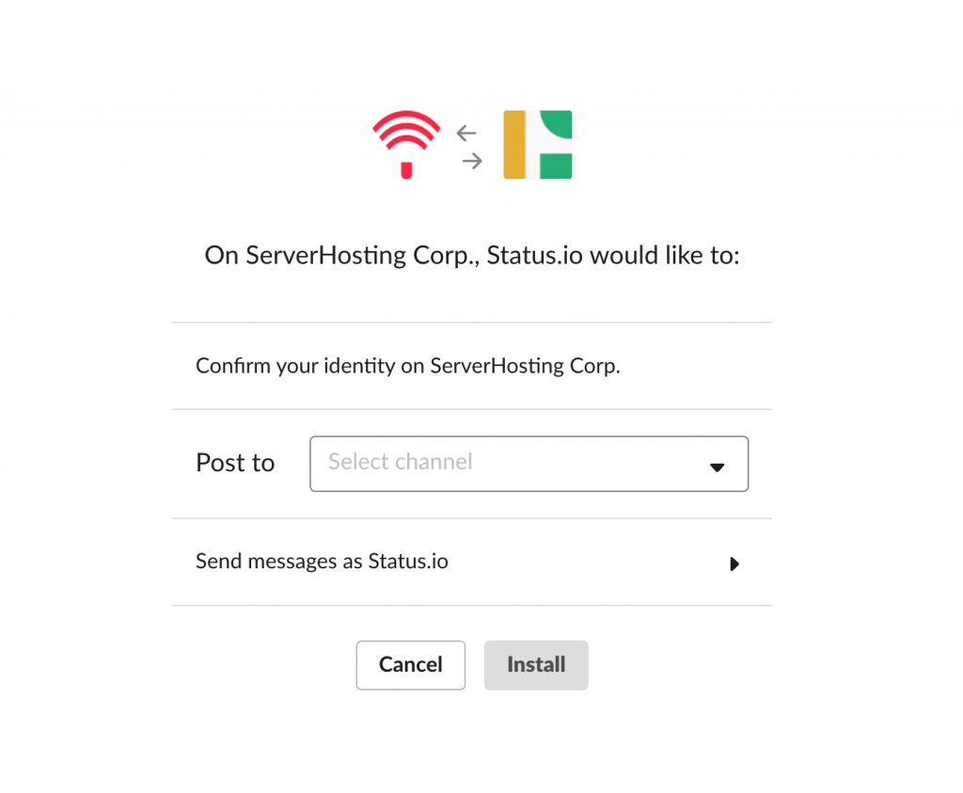Click the Post to label
Image resolution: width=963 pixels, height=793 pixels.
pos(235,463)
